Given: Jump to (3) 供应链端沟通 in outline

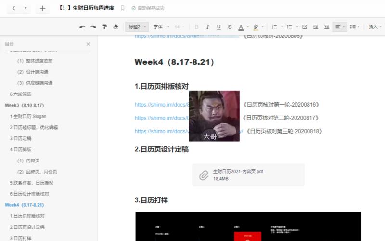Looking at the screenshot, I should click(35, 83).
